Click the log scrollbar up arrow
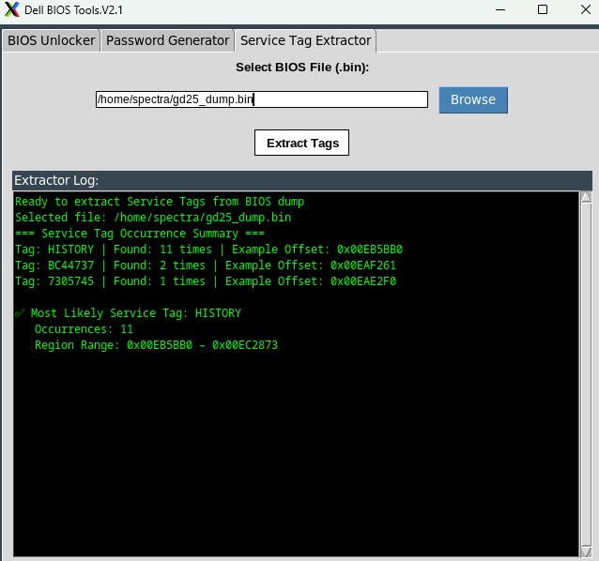The image size is (599, 561). (586, 197)
